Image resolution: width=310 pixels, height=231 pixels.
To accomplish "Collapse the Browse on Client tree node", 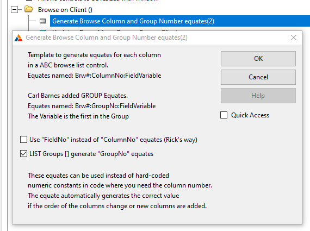I will (15, 9).
